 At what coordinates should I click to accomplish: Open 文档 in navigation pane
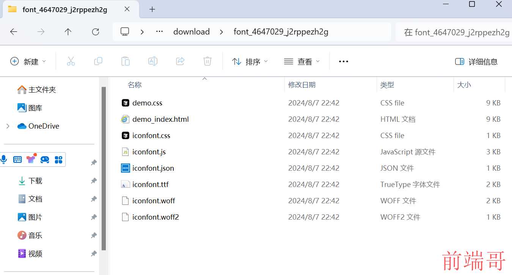point(30,199)
